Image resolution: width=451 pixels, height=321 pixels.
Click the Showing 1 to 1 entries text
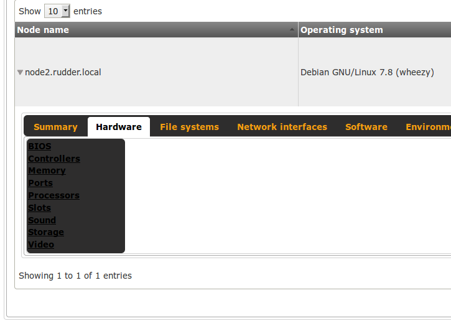point(75,276)
